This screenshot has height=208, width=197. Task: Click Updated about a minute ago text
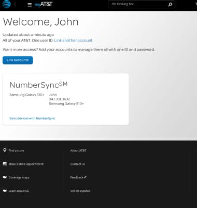click(28, 35)
